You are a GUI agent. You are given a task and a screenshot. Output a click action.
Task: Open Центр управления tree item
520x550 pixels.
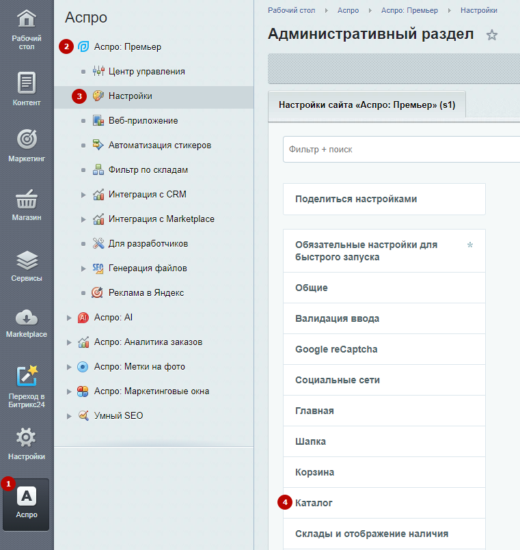(x=147, y=72)
